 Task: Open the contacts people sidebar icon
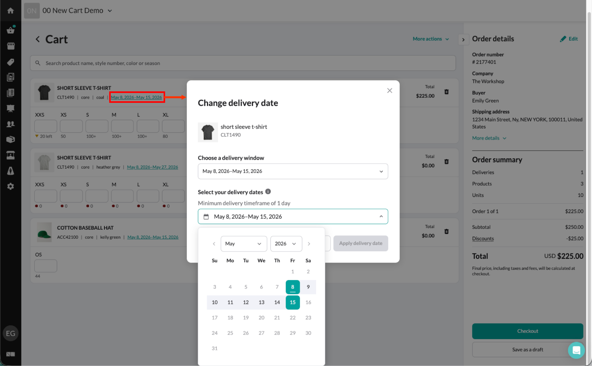pos(10,124)
